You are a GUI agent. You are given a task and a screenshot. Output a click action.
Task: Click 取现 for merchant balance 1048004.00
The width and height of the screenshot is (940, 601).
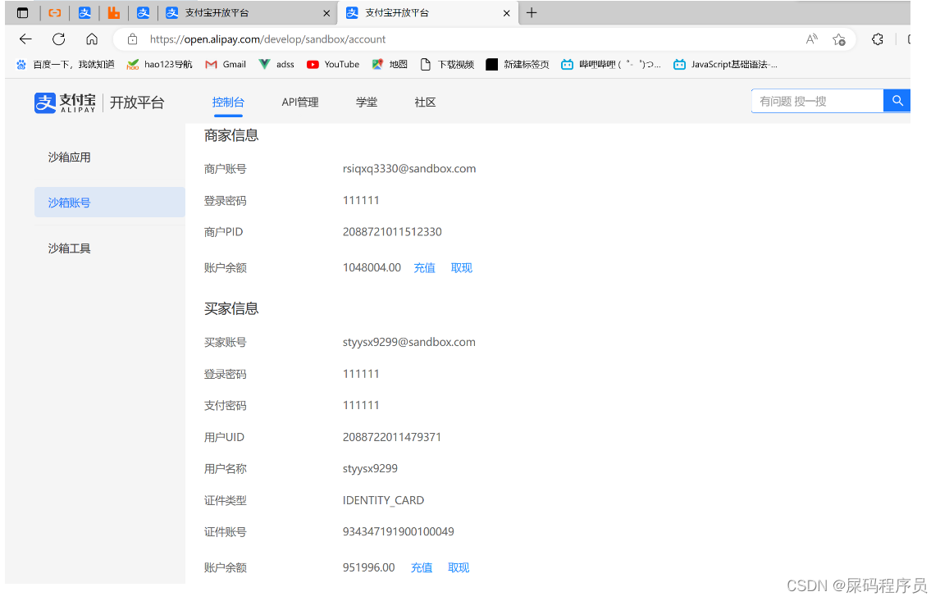[462, 268]
